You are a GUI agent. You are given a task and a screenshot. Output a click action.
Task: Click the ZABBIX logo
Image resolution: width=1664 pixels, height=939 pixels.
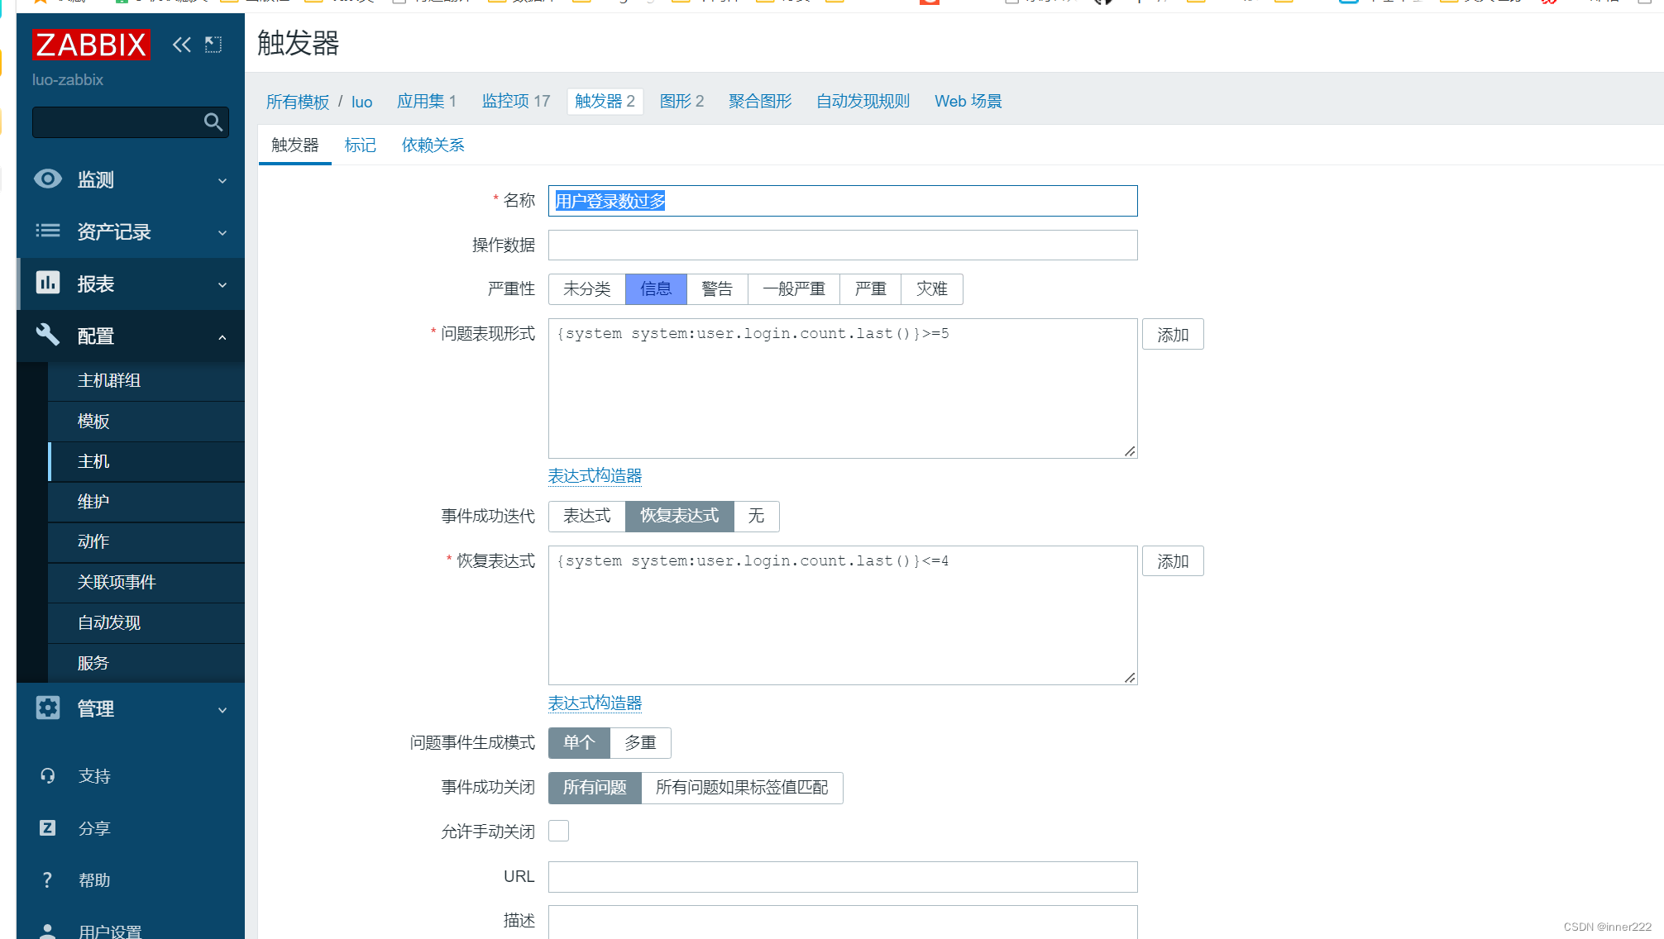[91, 45]
